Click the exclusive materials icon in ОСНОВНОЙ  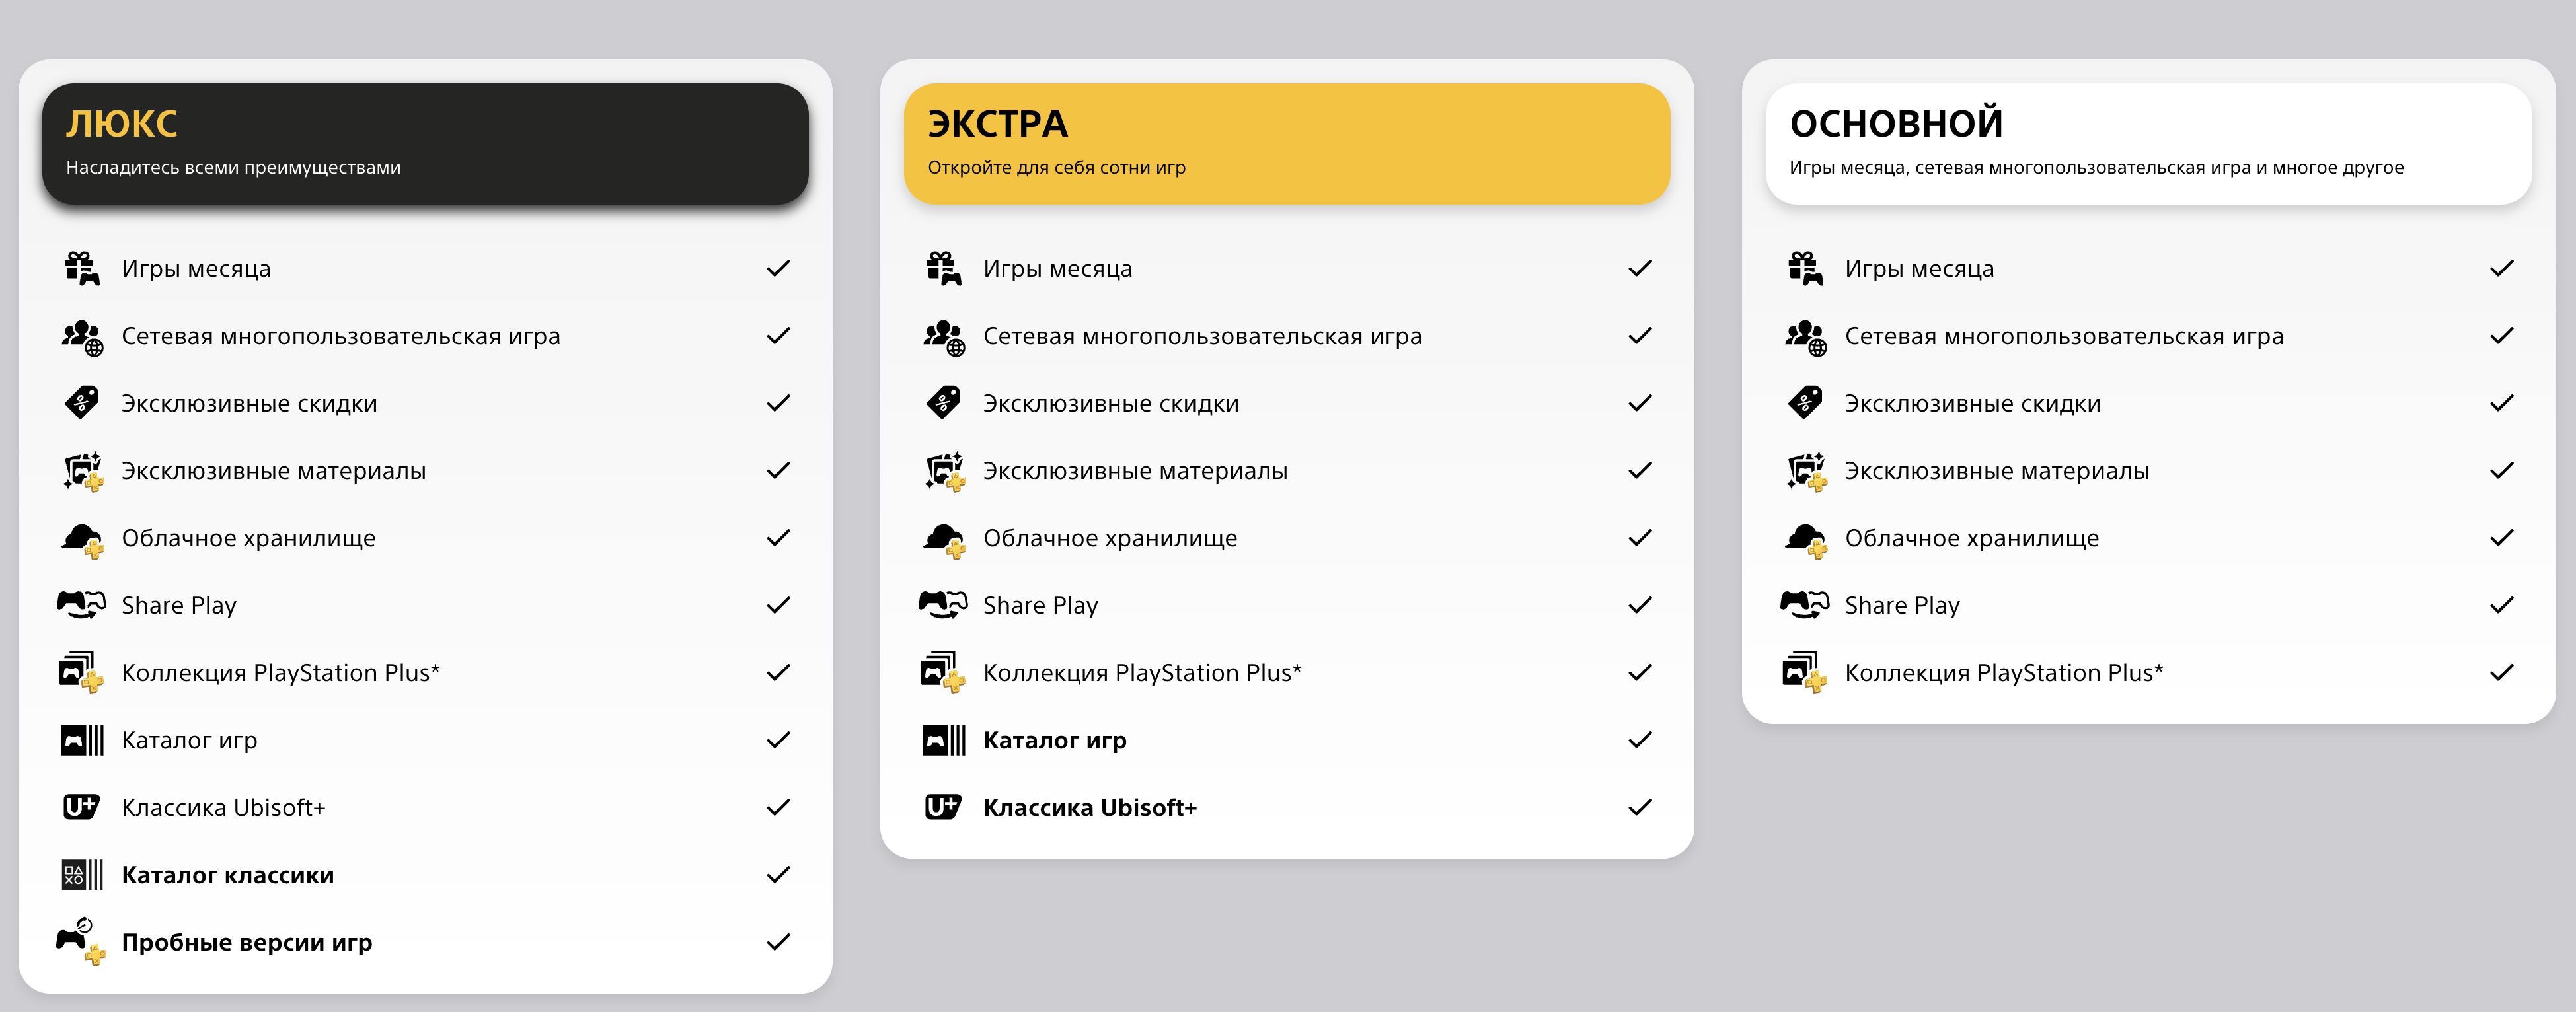pos(1806,471)
